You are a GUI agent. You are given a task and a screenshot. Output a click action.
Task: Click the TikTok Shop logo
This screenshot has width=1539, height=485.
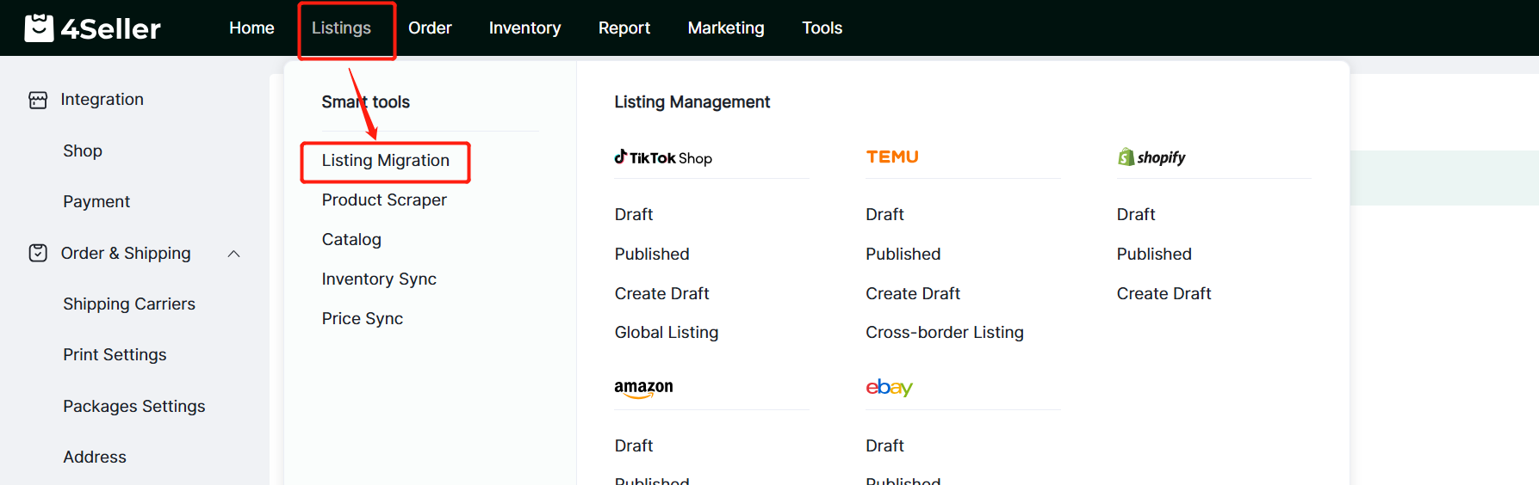point(662,157)
